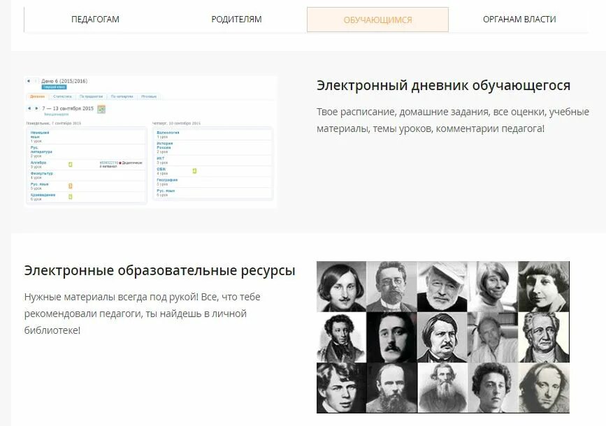The image size is (606, 426).
Task: Open the По предметам tab
Action: 91,96
